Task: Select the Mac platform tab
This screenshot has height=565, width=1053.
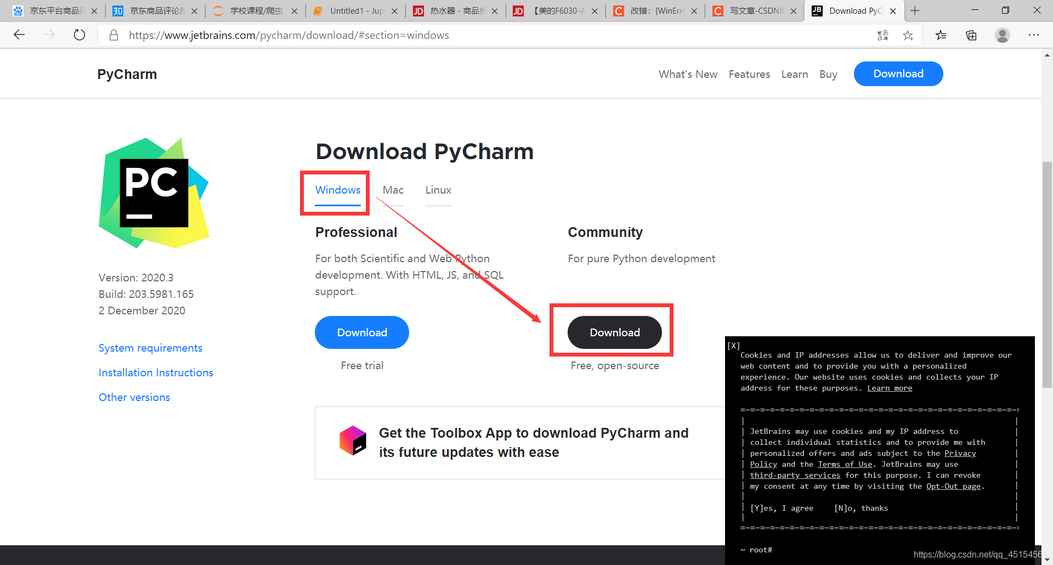Action: [393, 190]
